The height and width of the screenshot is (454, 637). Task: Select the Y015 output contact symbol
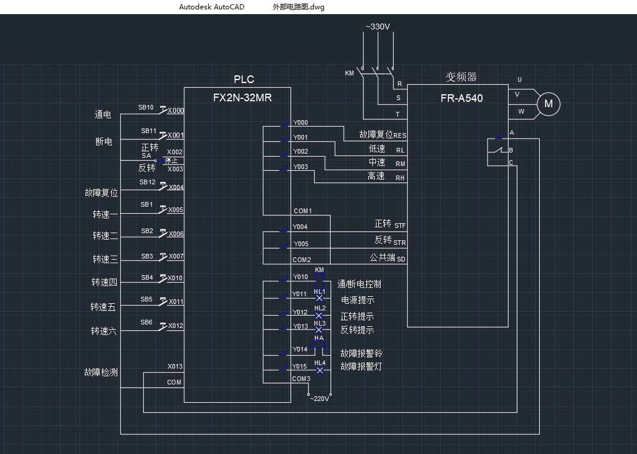click(x=284, y=368)
